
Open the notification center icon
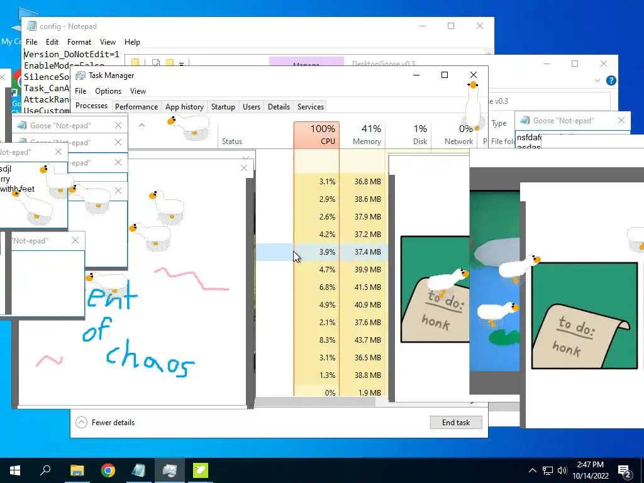(625, 470)
